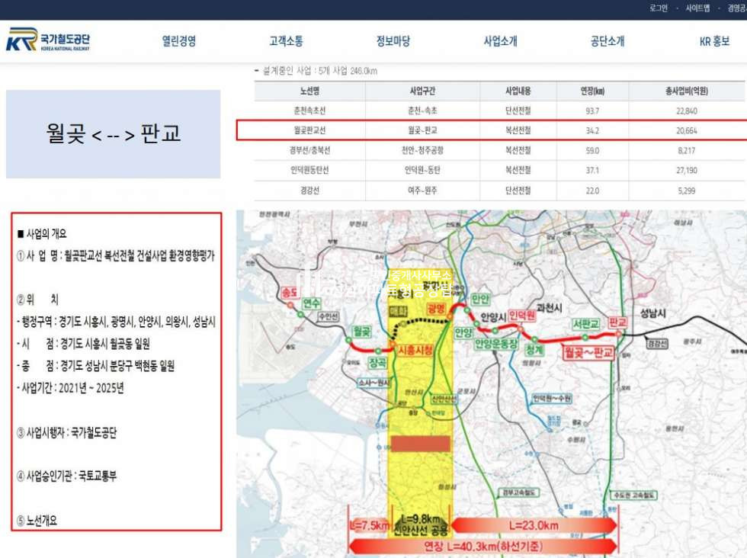Open the 고객소통 menu

286,41
